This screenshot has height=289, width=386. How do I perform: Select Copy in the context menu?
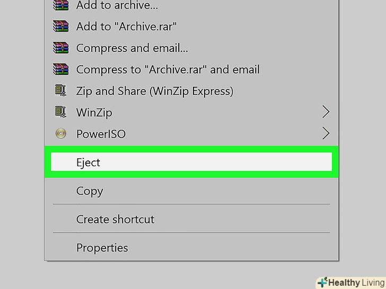click(x=90, y=191)
